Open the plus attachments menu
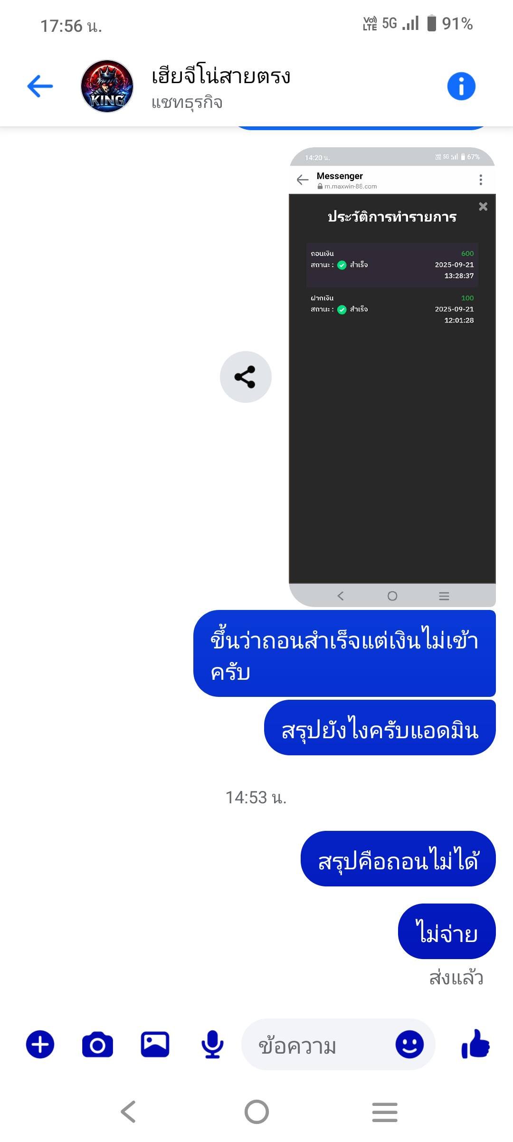Image resolution: width=513 pixels, height=1142 pixels. coord(40,1045)
